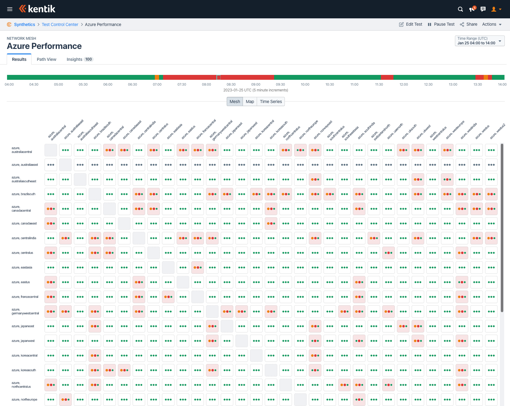Open cell canadacentral to southindia
The image size is (510, 406).
359,209
